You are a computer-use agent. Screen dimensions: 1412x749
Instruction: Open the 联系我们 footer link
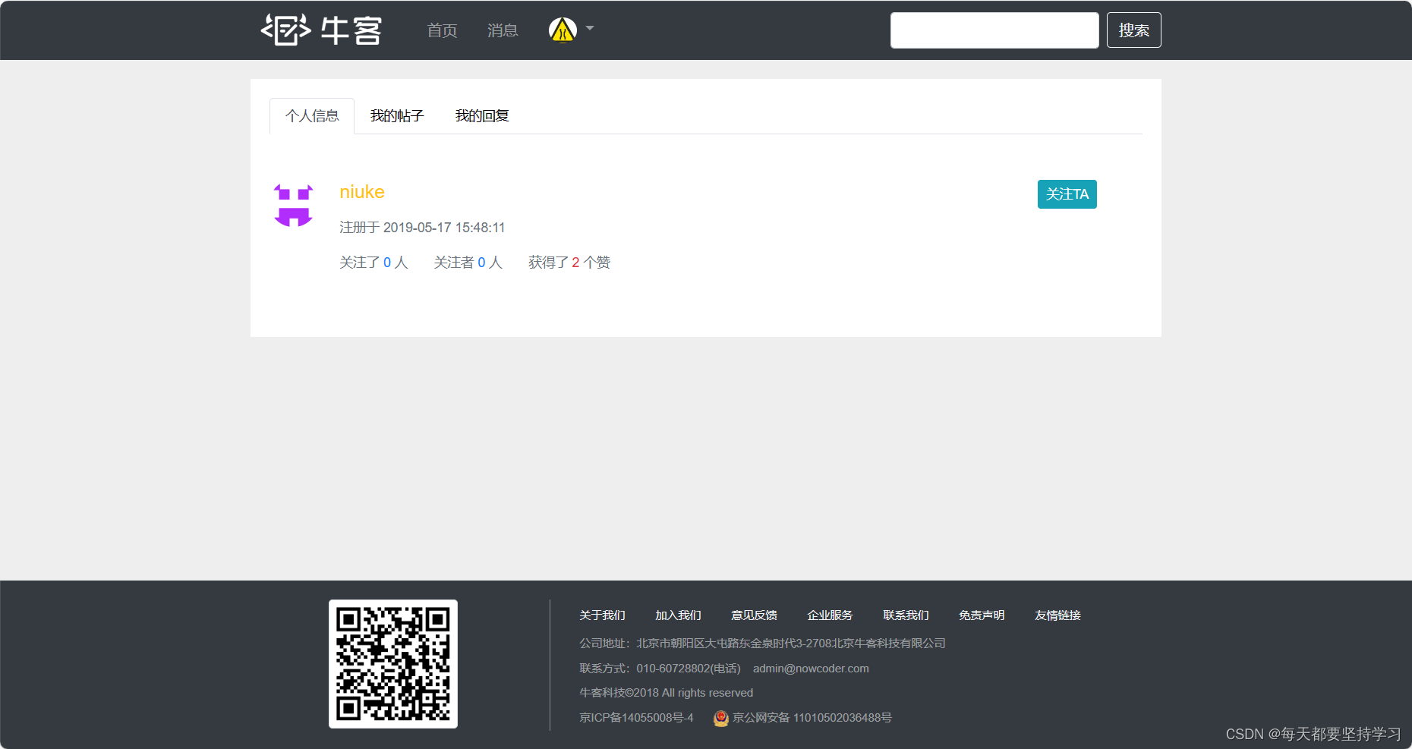(906, 615)
